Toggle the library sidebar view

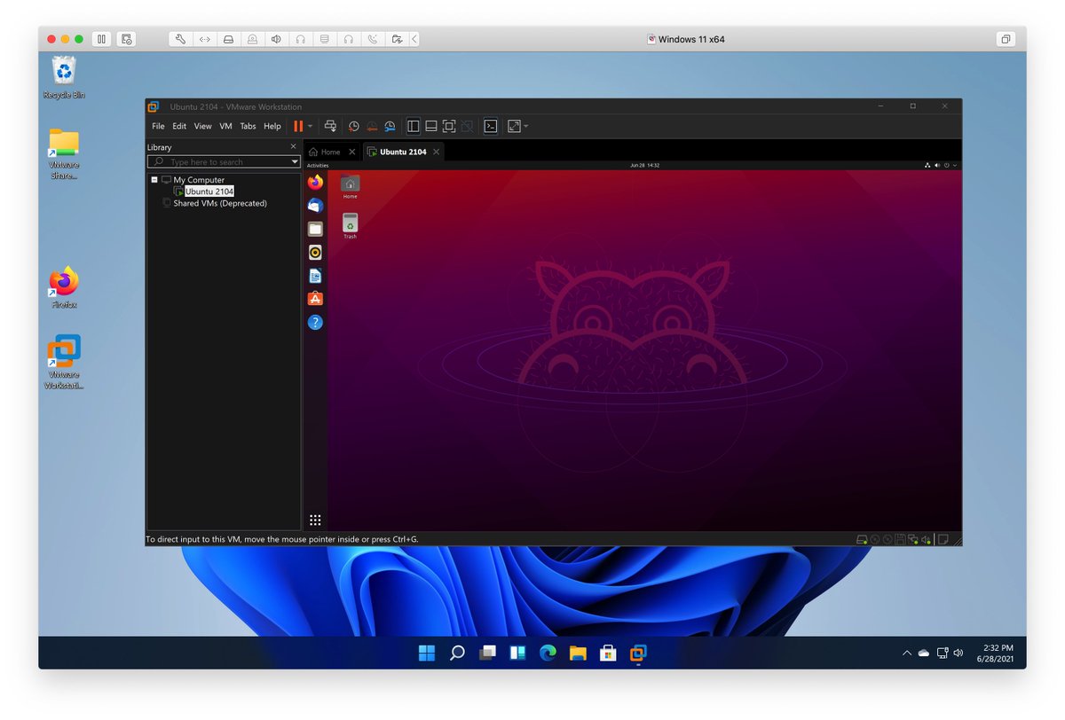point(413,127)
